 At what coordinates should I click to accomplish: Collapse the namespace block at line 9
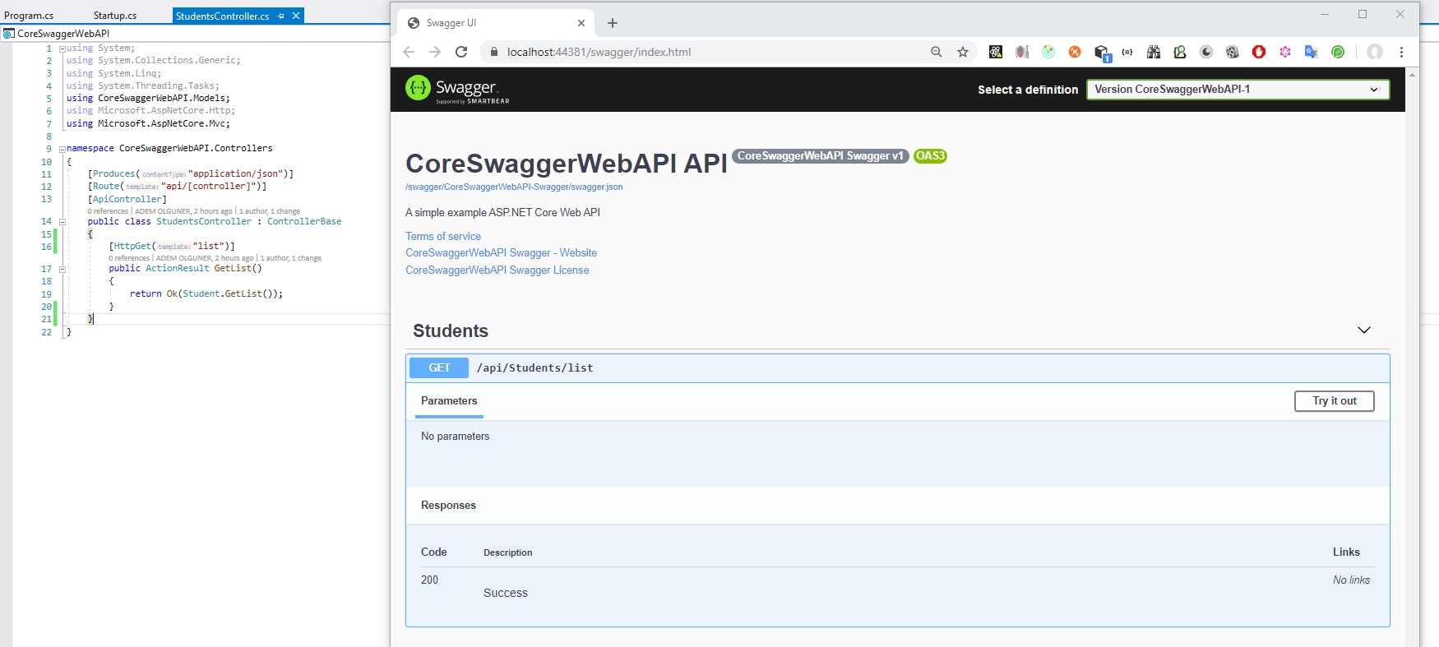click(x=62, y=149)
